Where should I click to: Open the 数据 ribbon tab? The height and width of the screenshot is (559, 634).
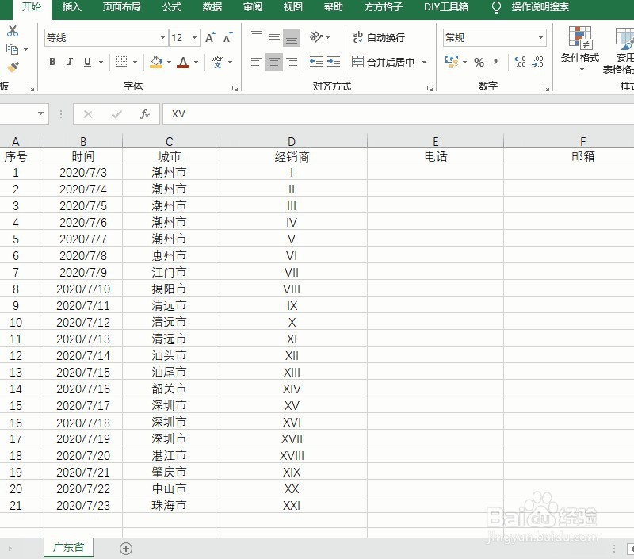click(211, 9)
